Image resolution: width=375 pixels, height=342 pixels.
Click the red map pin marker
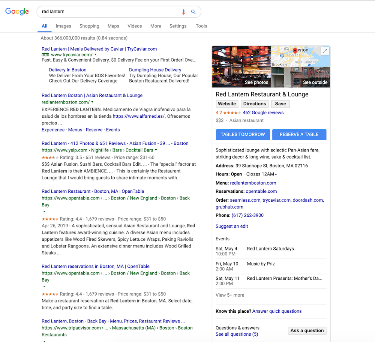click(x=295, y=51)
